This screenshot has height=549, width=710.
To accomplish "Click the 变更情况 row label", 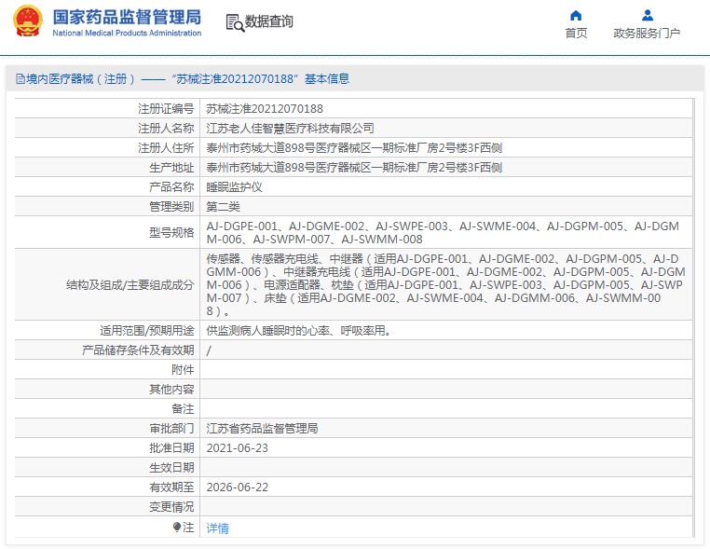I will (x=171, y=506).
